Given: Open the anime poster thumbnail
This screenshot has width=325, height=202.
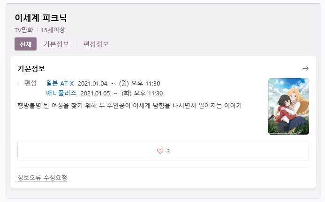Looking at the screenshot, I should 288,106.
